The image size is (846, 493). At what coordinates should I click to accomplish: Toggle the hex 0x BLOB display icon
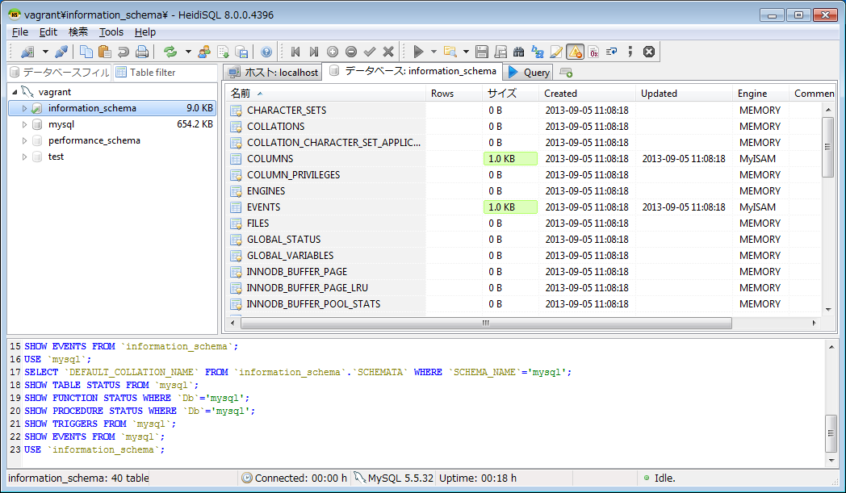pyautogui.click(x=593, y=52)
